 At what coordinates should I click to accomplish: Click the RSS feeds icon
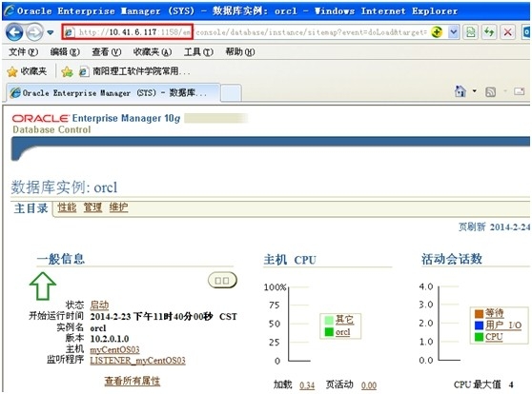[x=490, y=91]
